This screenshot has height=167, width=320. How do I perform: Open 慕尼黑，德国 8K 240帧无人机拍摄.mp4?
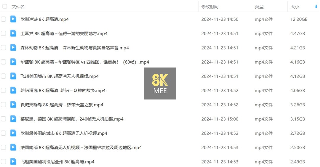click(x=72, y=119)
